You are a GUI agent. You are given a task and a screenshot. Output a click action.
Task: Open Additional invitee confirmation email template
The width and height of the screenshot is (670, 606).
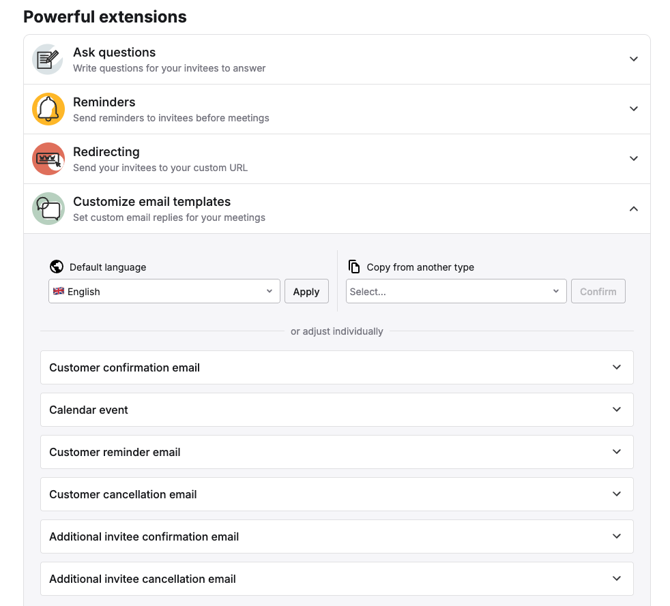[336, 536]
